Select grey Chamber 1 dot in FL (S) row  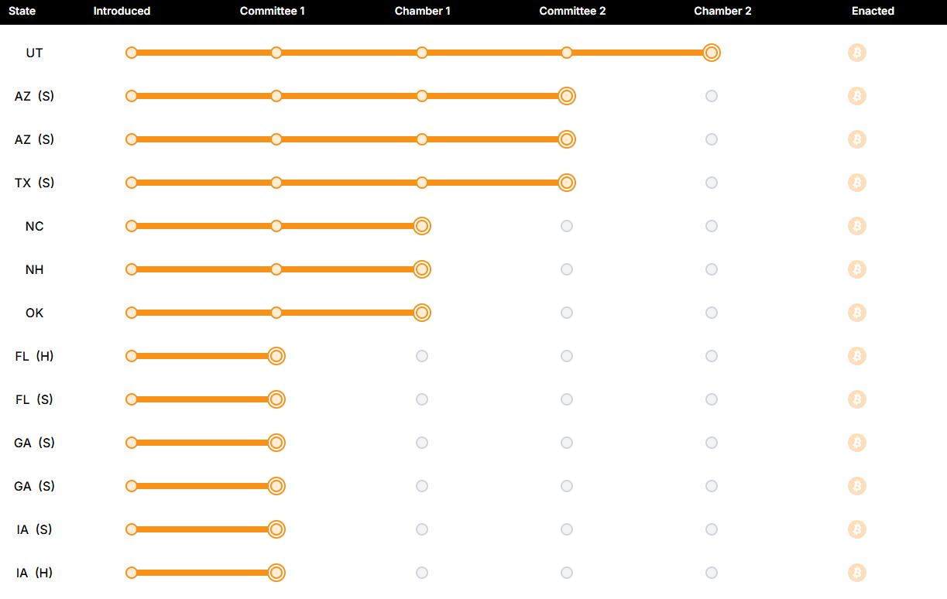point(422,399)
